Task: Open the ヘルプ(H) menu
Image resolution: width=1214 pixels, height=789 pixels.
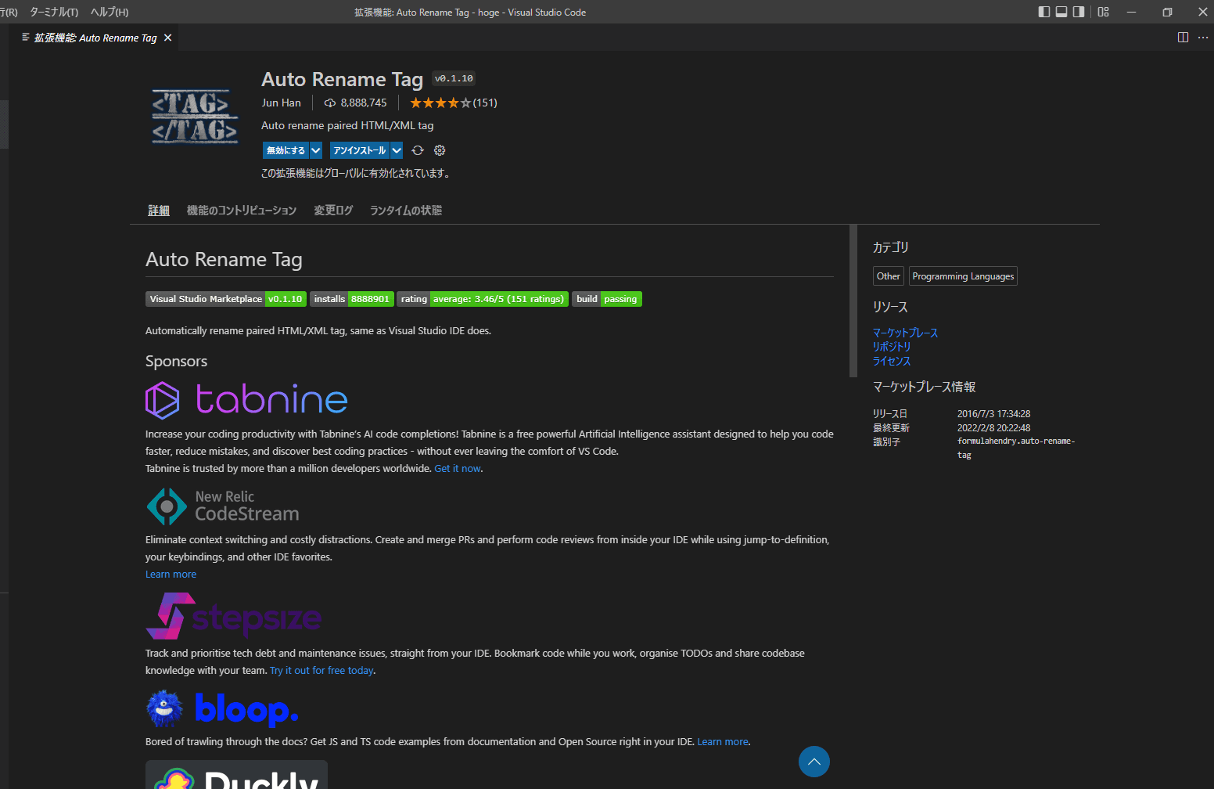Action: click(x=110, y=12)
